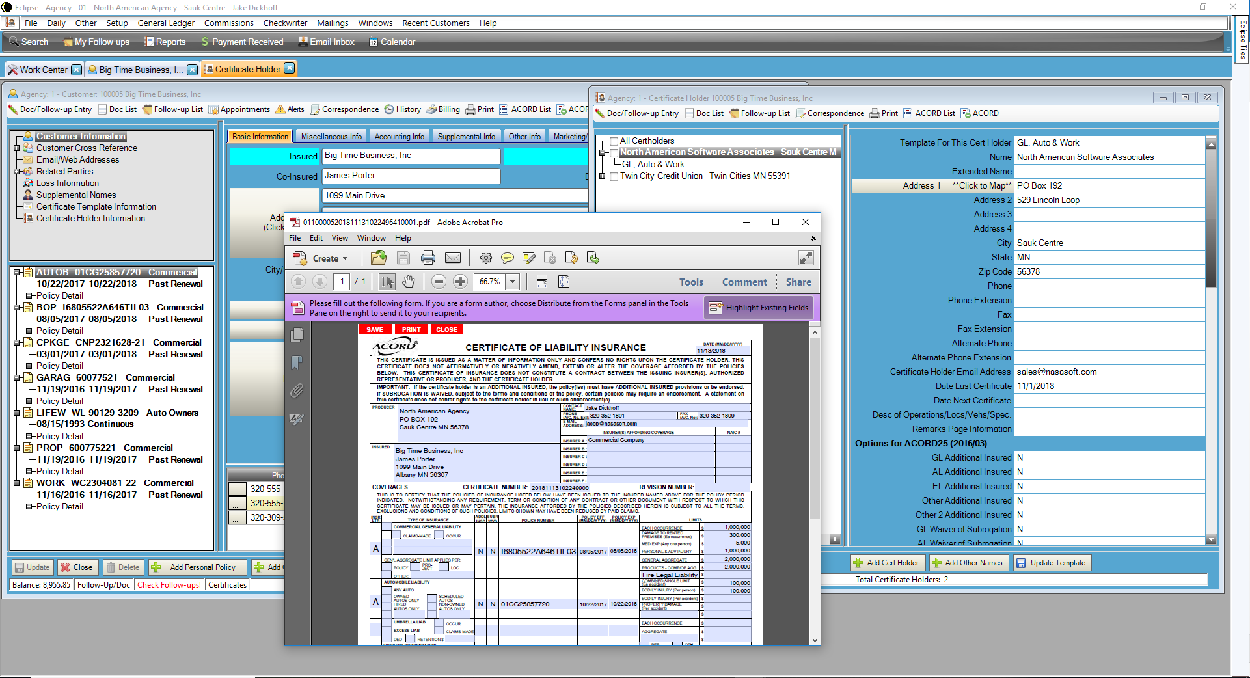
Task: Open Acrobat's gear settings icon
Action: tap(486, 258)
